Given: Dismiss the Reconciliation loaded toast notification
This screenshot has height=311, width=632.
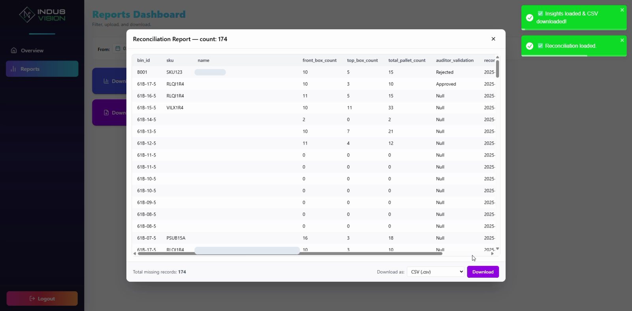Looking at the screenshot, I should pyautogui.click(x=622, y=40).
